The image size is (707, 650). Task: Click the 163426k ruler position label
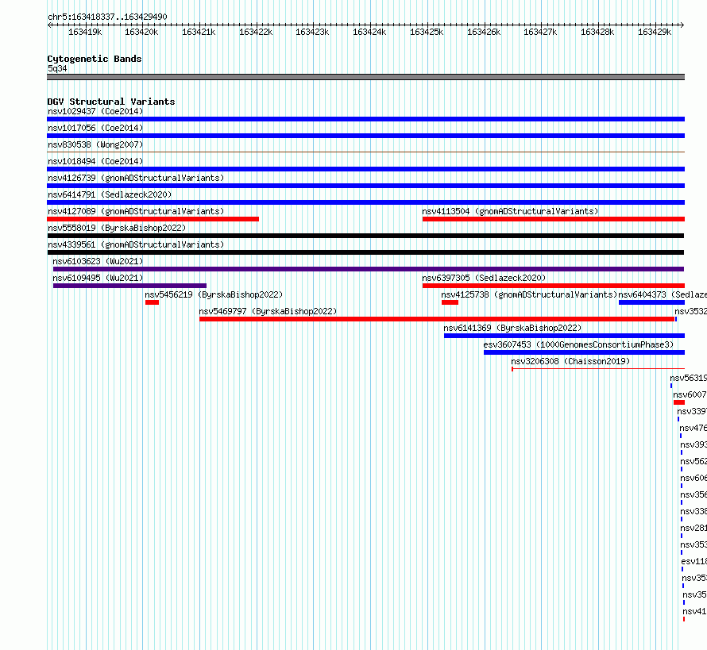tap(483, 33)
